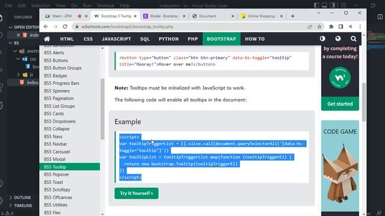The image size is (385, 216).
Task: Open the HTML tutorial in navbar
Action: point(67,39)
